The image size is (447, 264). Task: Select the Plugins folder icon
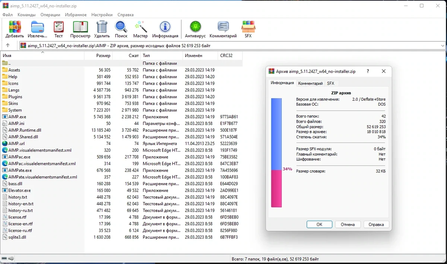click(5, 97)
